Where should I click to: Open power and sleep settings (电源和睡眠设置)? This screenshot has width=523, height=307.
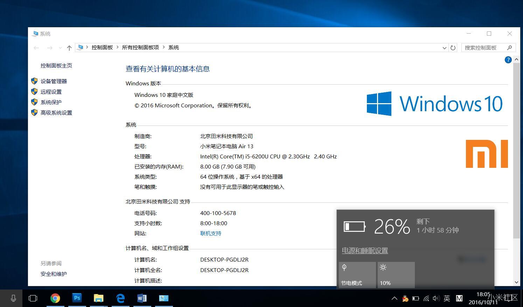click(x=365, y=251)
